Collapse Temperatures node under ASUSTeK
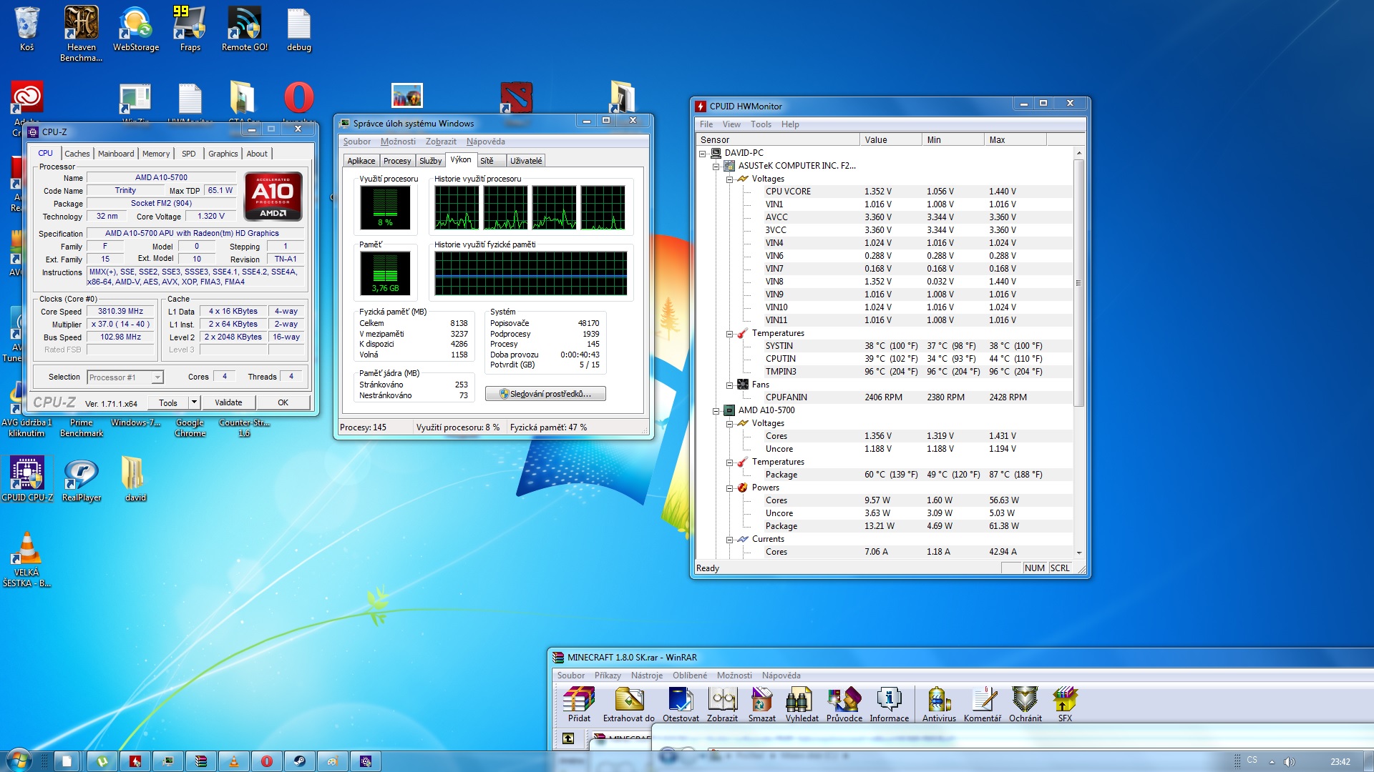 point(729,333)
